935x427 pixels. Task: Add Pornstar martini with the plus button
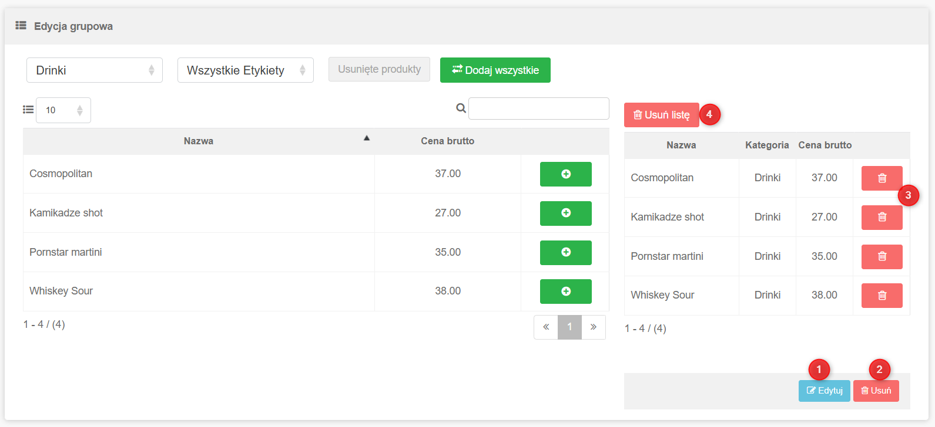click(565, 252)
